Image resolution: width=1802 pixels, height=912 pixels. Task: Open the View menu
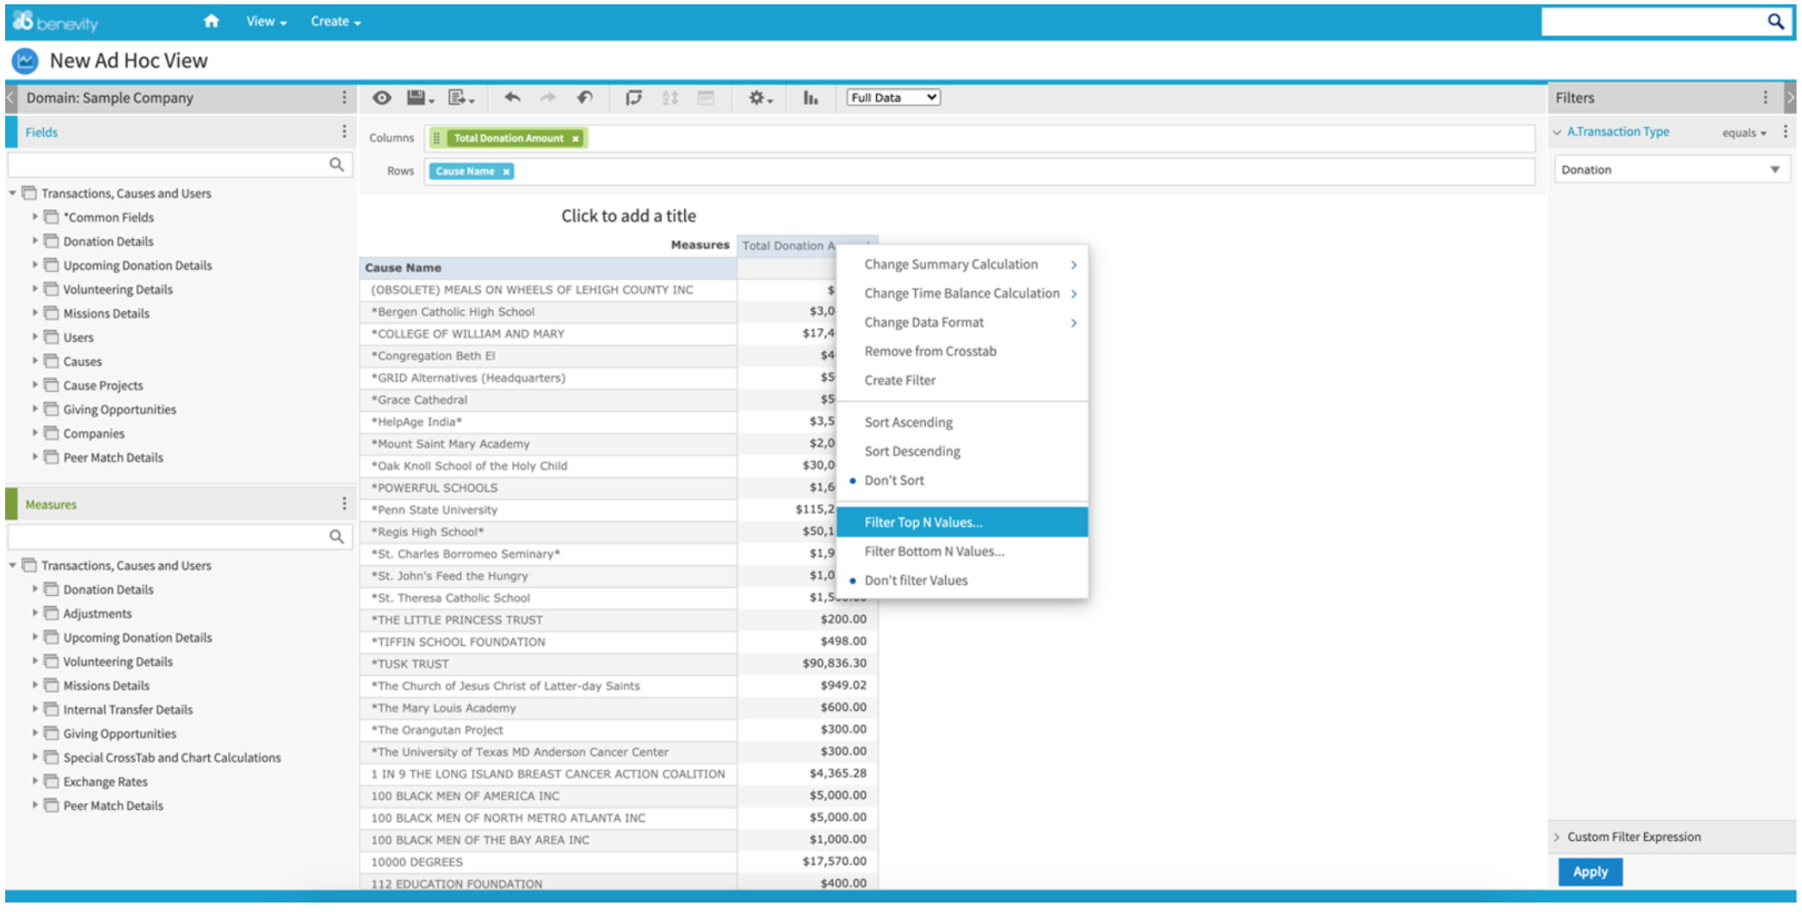[x=265, y=22]
